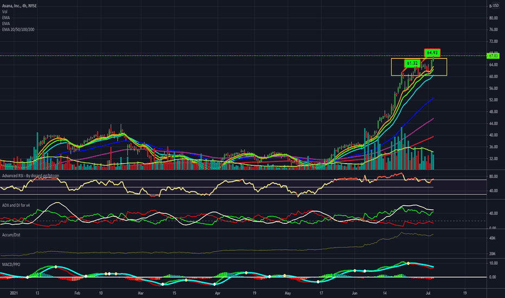Click the 2021 label on time axis
The height and width of the screenshot is (298, 505).
[14, 293]
